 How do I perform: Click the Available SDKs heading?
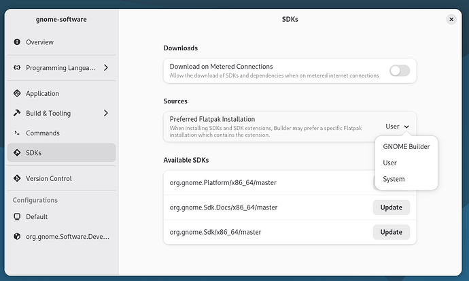click(x=186, y=160)
